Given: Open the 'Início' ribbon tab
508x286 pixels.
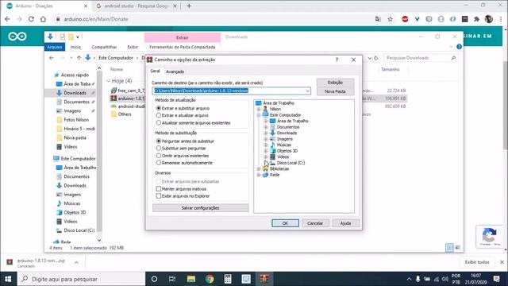Looking at the screenshot, I should click(75, 47).
